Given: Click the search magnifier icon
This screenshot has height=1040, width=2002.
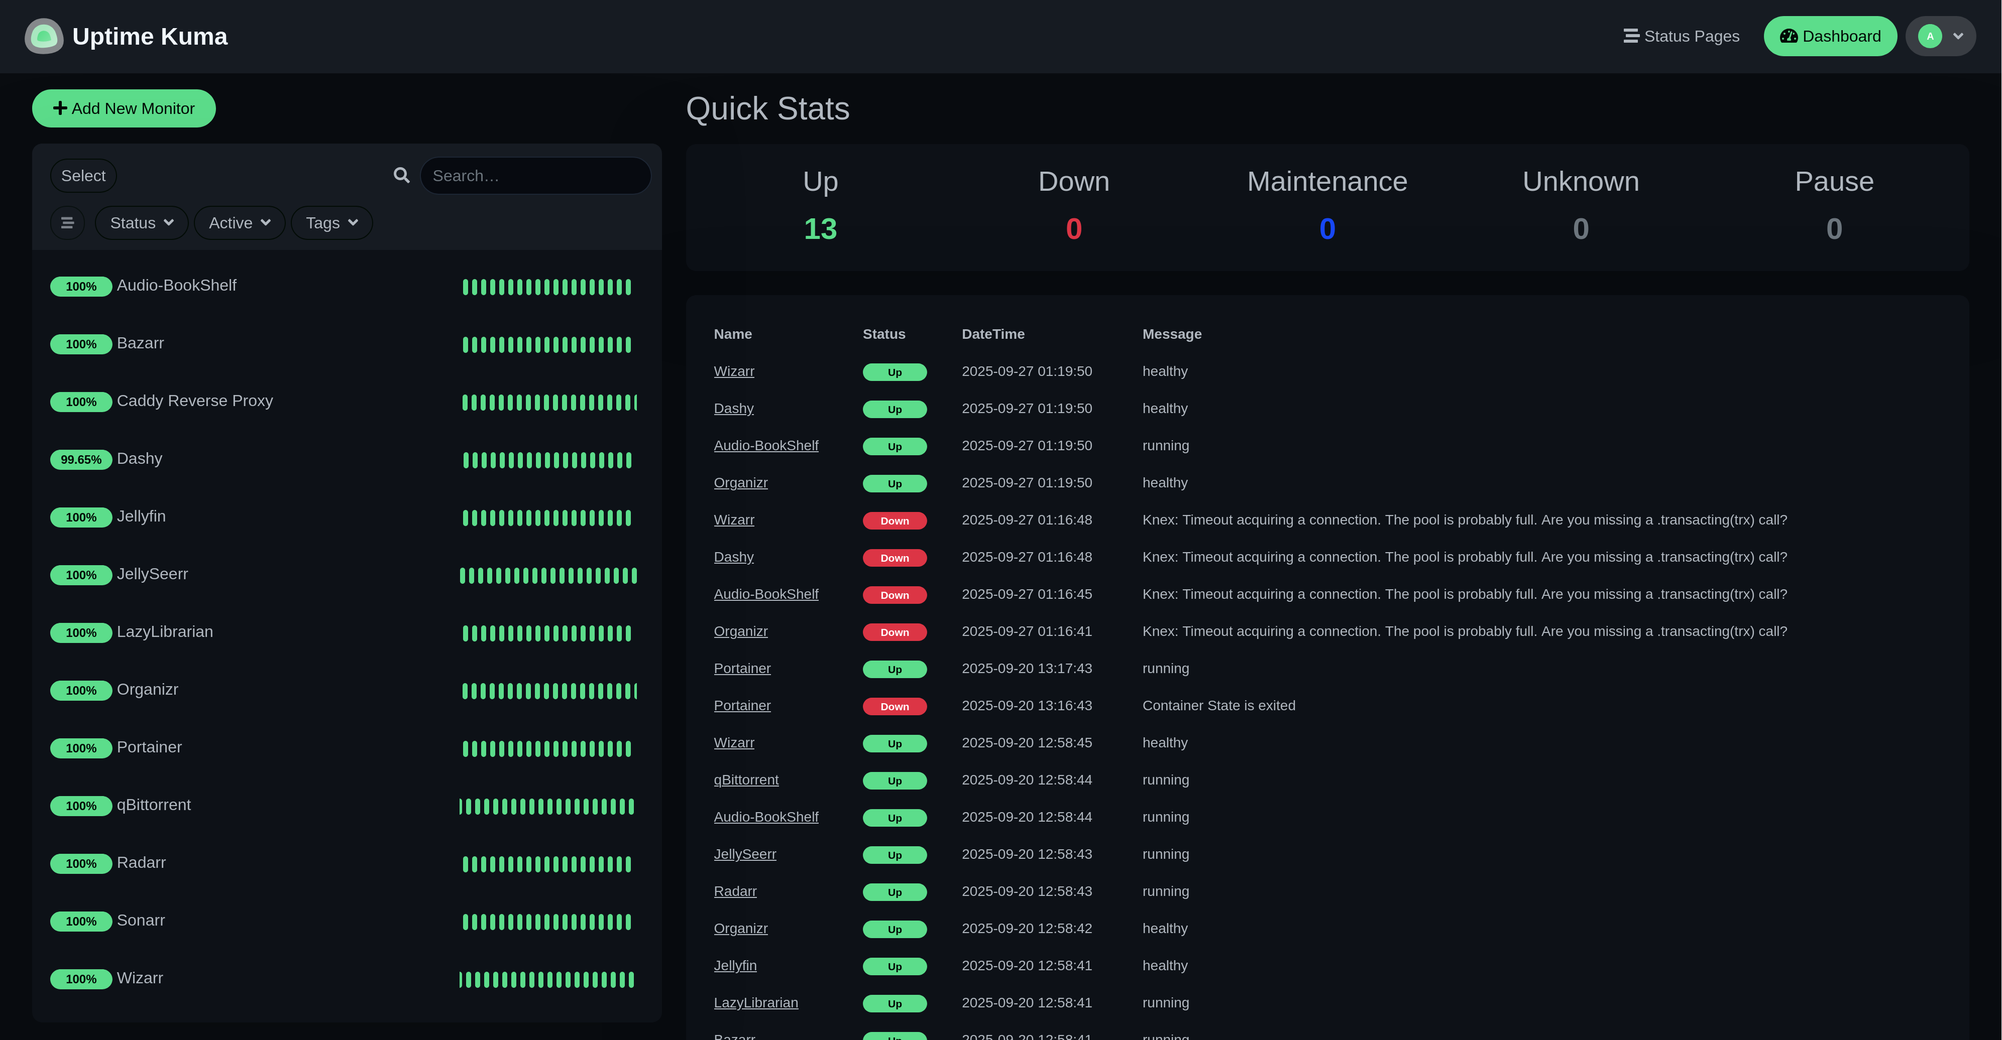Looking at the screenshot, I should point(401,175).
